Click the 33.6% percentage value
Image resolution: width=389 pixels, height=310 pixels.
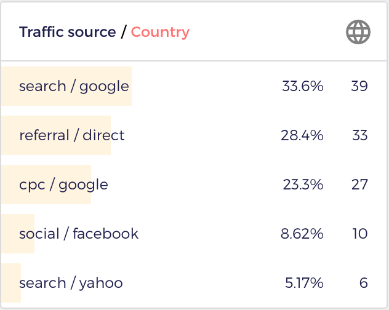coord(303,86)
